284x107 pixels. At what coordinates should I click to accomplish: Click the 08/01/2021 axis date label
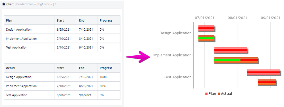(x=237, y=18)
